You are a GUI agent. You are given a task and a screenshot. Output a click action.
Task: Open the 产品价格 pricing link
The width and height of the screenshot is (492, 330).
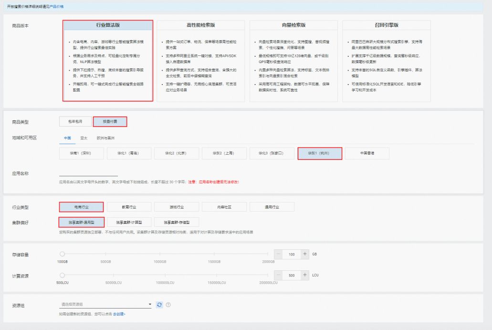point(56,7)
